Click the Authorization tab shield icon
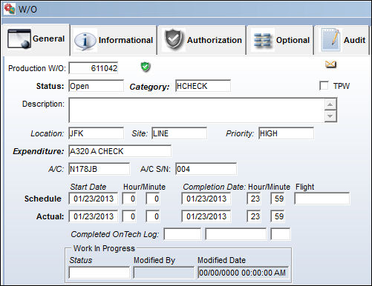Image resolution: width=372 pixels, height=286 pixels. click(174, 39)
